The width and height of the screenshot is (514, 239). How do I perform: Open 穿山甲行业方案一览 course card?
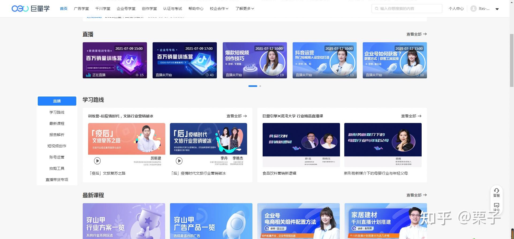coord(124,221)
